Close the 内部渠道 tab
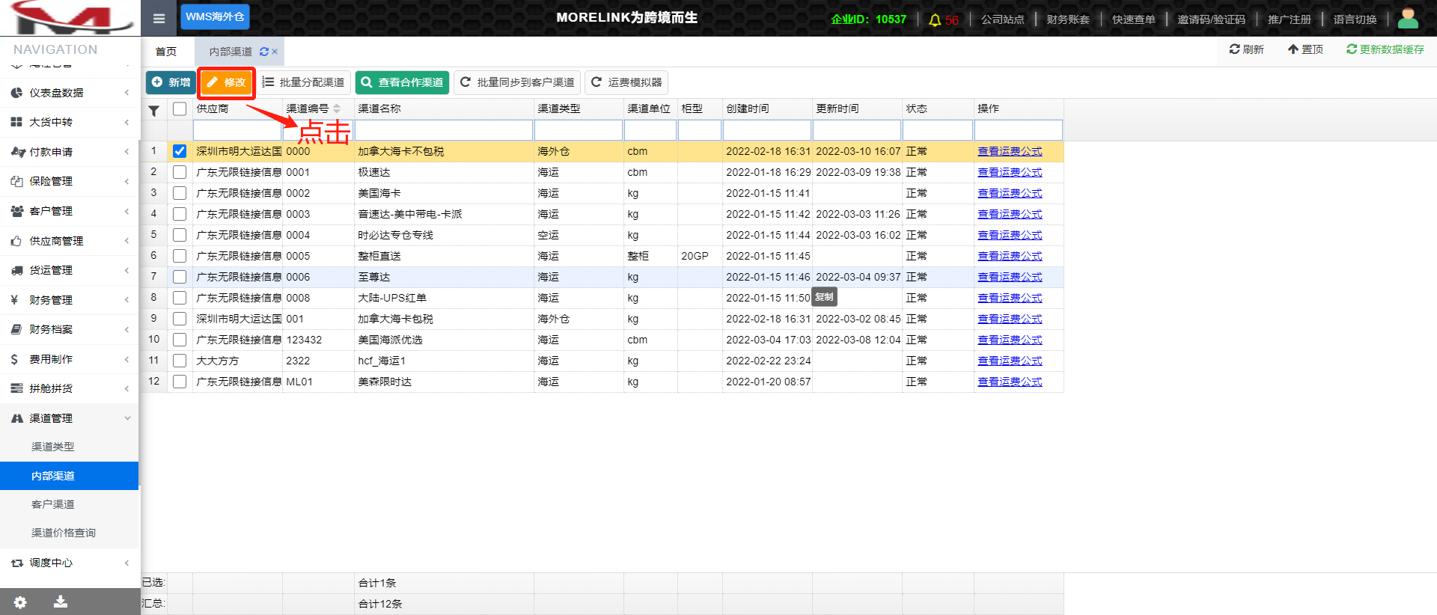 click(x=275, y=52)
